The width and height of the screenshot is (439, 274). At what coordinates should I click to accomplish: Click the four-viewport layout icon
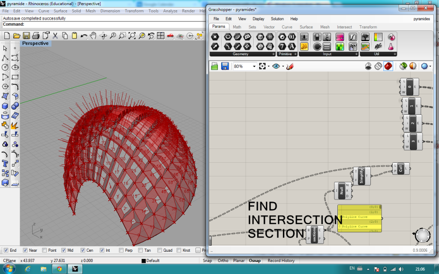coord(161,36)
